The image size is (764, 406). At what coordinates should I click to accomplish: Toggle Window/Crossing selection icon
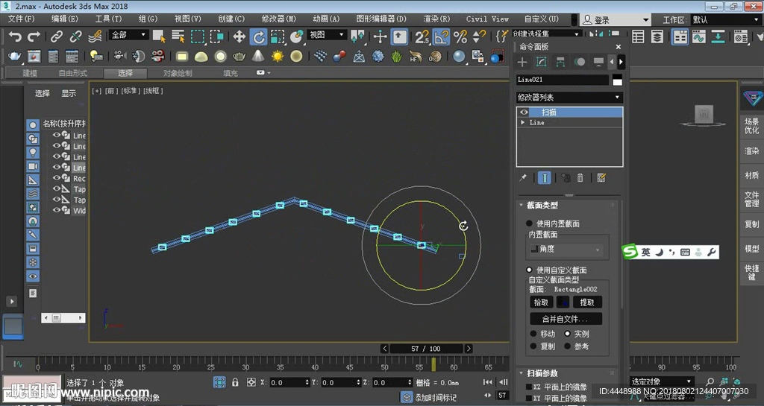216,37
